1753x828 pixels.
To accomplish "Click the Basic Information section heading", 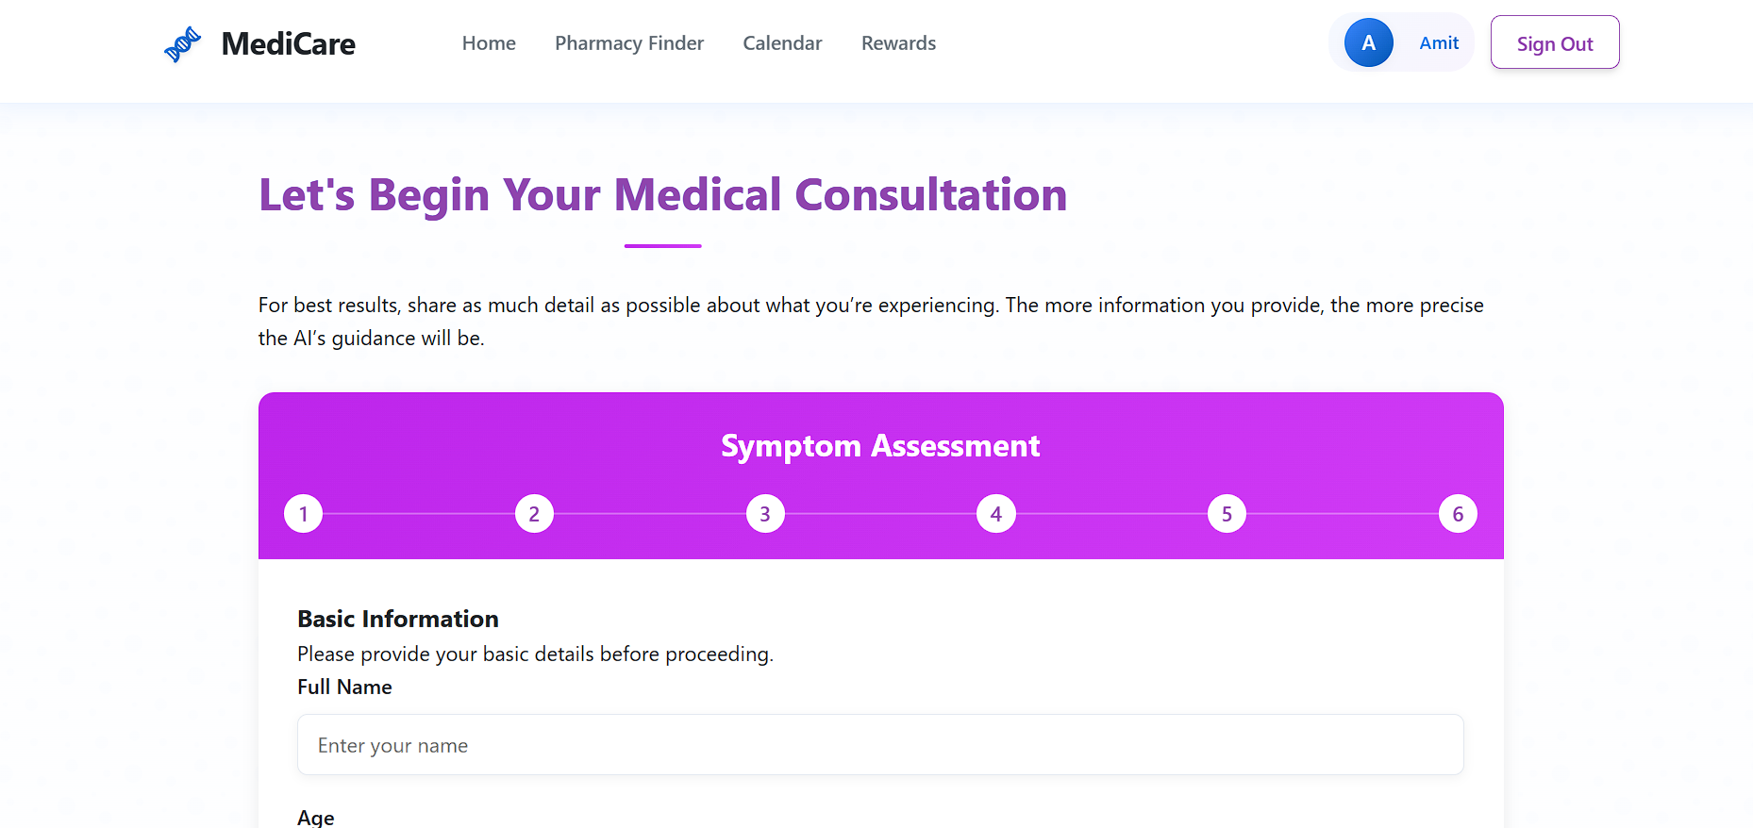I will tap(398, 619).
